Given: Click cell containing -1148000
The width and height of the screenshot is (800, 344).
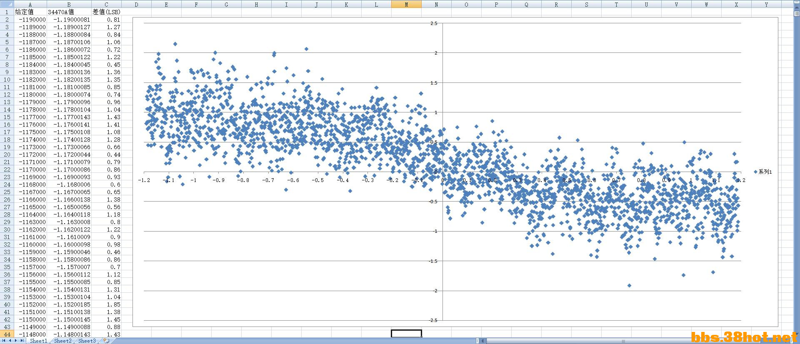Looking at the screenshot, I should point(30,334).
